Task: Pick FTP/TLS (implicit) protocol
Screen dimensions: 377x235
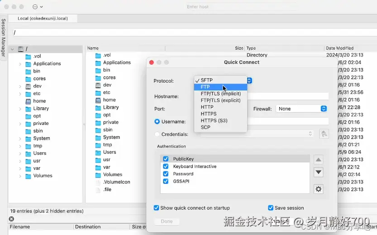Action: 220,94
